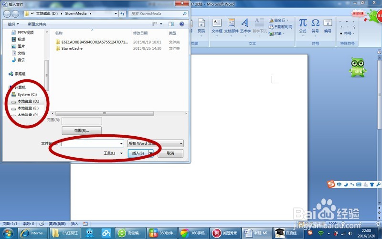Open the Pictures (图片) library
The image size is (382, 239).
click(x=18, y=46)
